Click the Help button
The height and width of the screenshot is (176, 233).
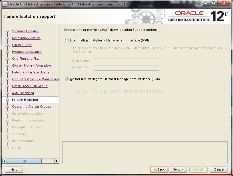click(x=14, y=169)
